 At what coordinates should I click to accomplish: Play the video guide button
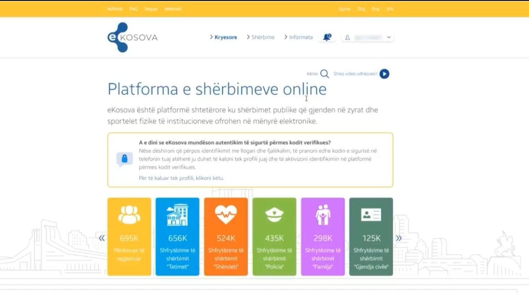[384, 74]
